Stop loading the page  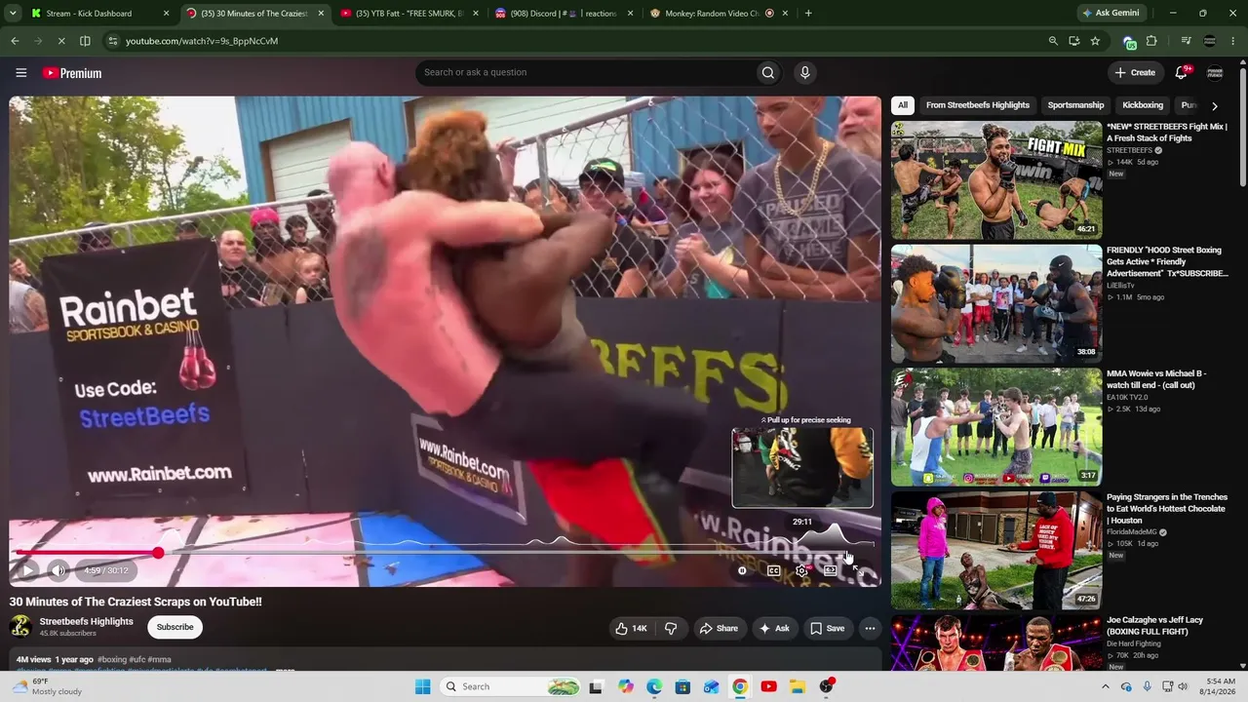click(x=60, y=41)
